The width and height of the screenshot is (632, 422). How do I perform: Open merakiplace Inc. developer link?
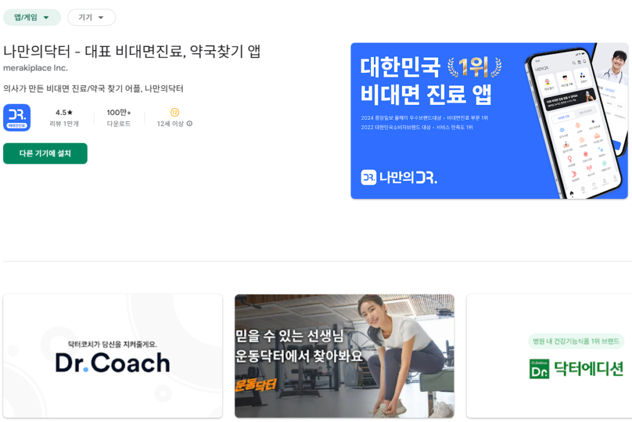35,68
